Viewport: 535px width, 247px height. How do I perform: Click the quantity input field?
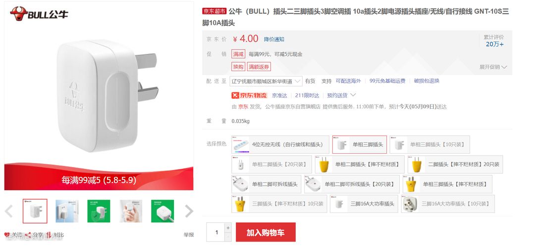215,232
